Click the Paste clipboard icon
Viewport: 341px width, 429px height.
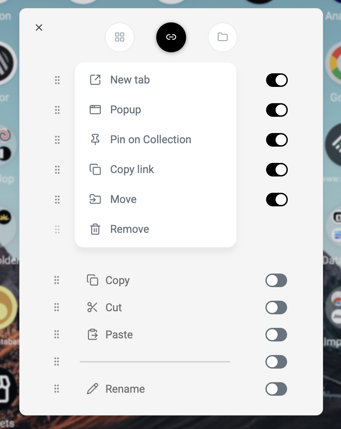point(92,335)
